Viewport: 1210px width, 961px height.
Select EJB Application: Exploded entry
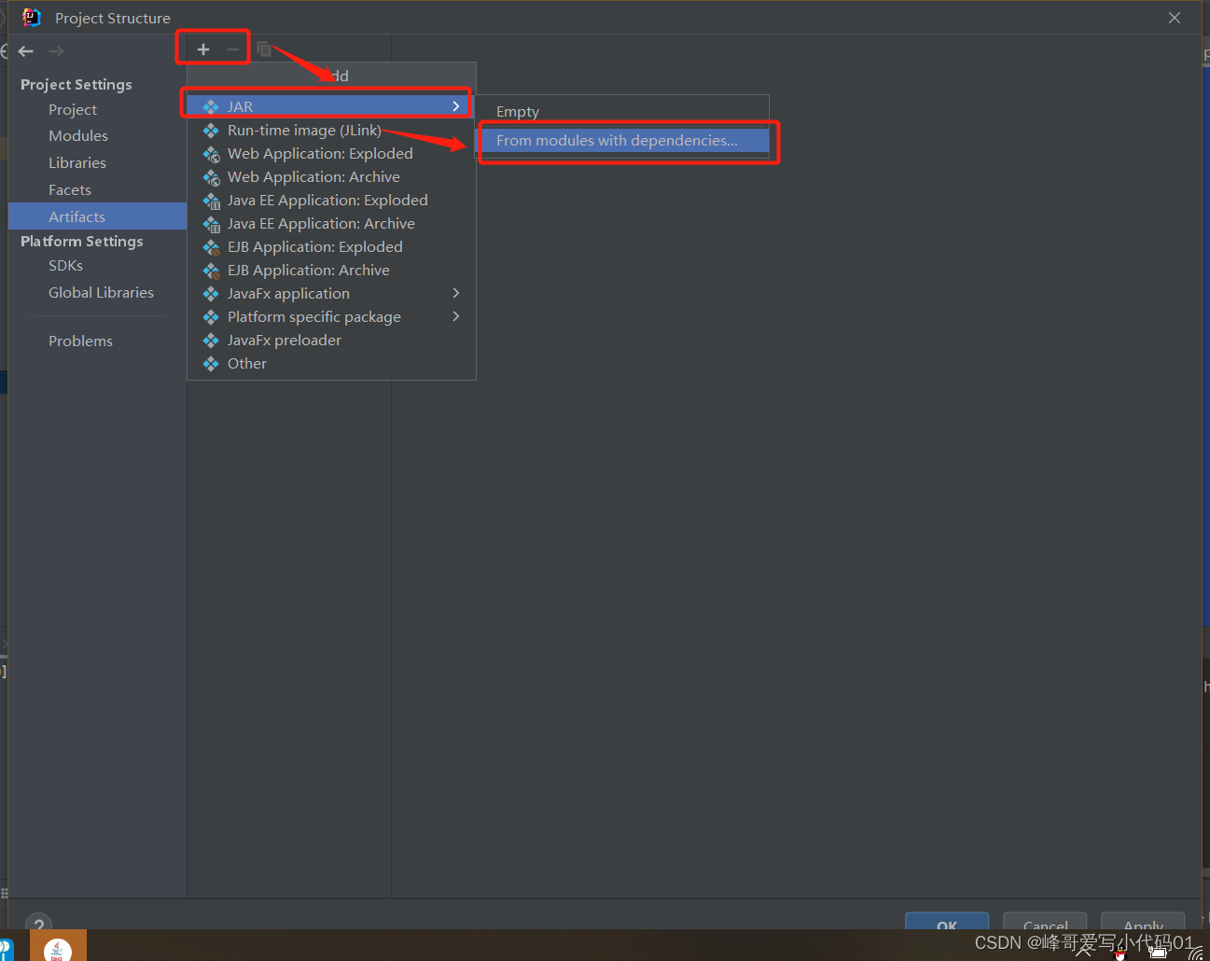(x=331, y=246)
